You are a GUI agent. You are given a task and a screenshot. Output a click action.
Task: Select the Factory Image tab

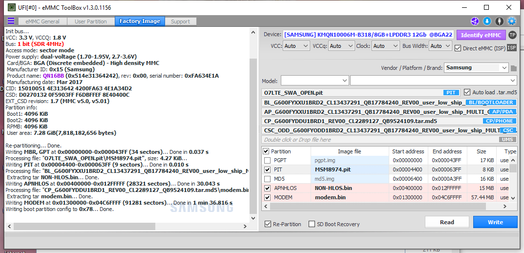tap(140, 21)
